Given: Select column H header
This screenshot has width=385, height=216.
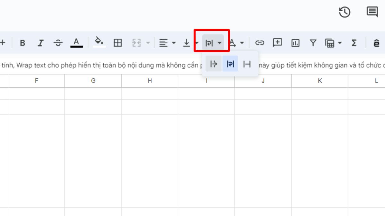Looking at the screenshot, I should point(150,81).
